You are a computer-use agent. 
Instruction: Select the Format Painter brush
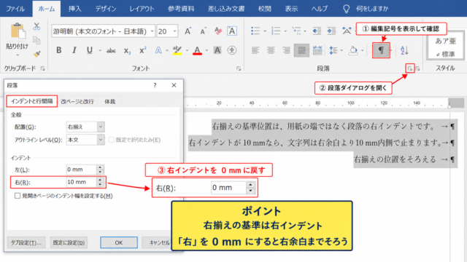(37, 54)
